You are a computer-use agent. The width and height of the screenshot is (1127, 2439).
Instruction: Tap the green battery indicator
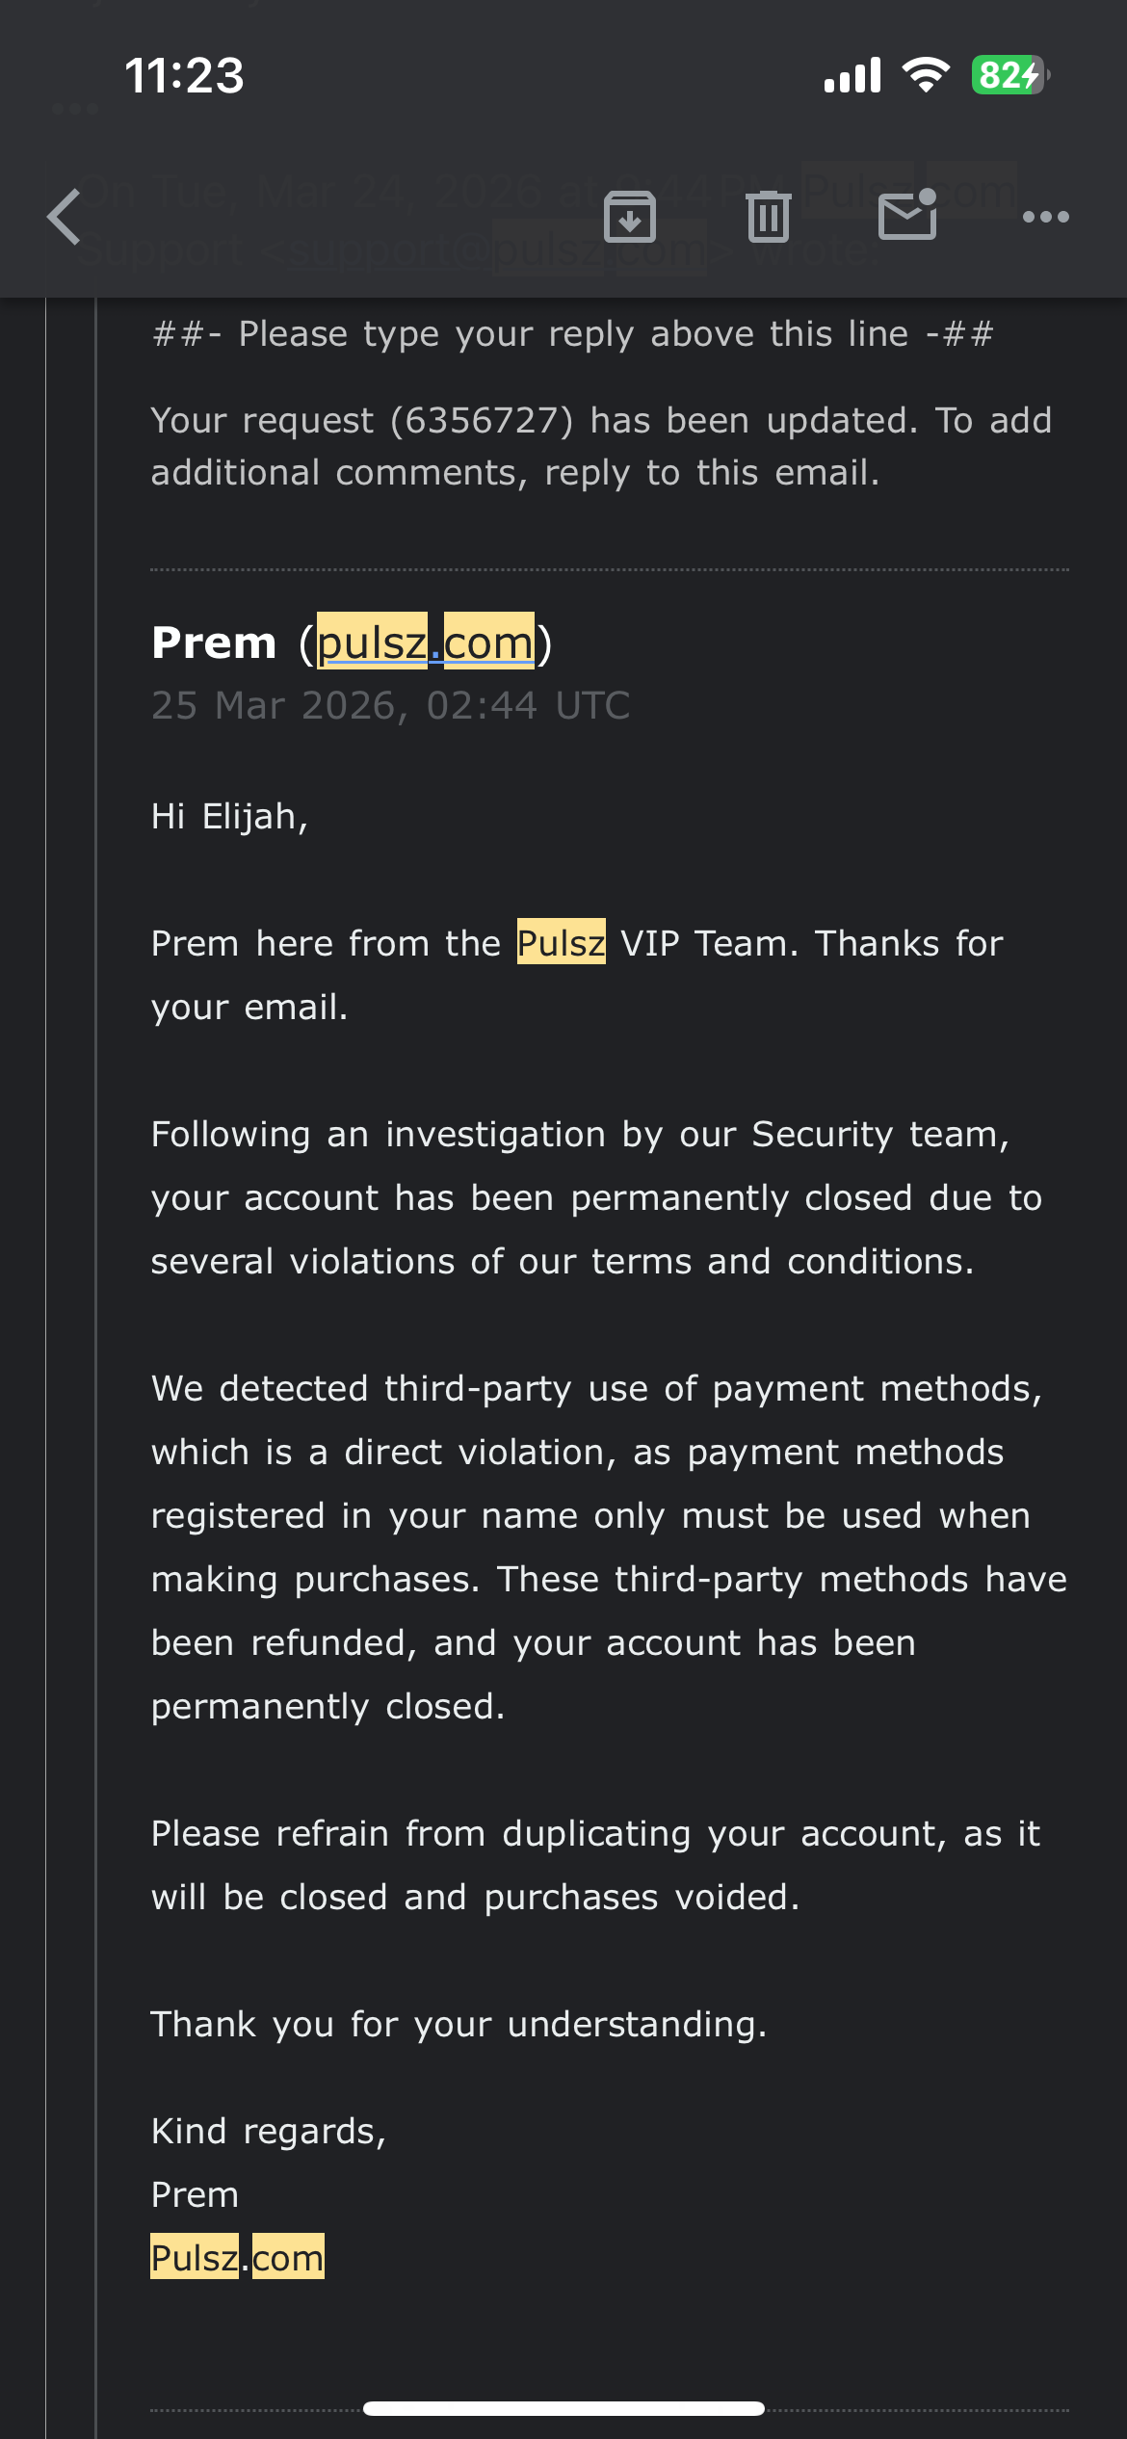click(x=1009, y=75)
